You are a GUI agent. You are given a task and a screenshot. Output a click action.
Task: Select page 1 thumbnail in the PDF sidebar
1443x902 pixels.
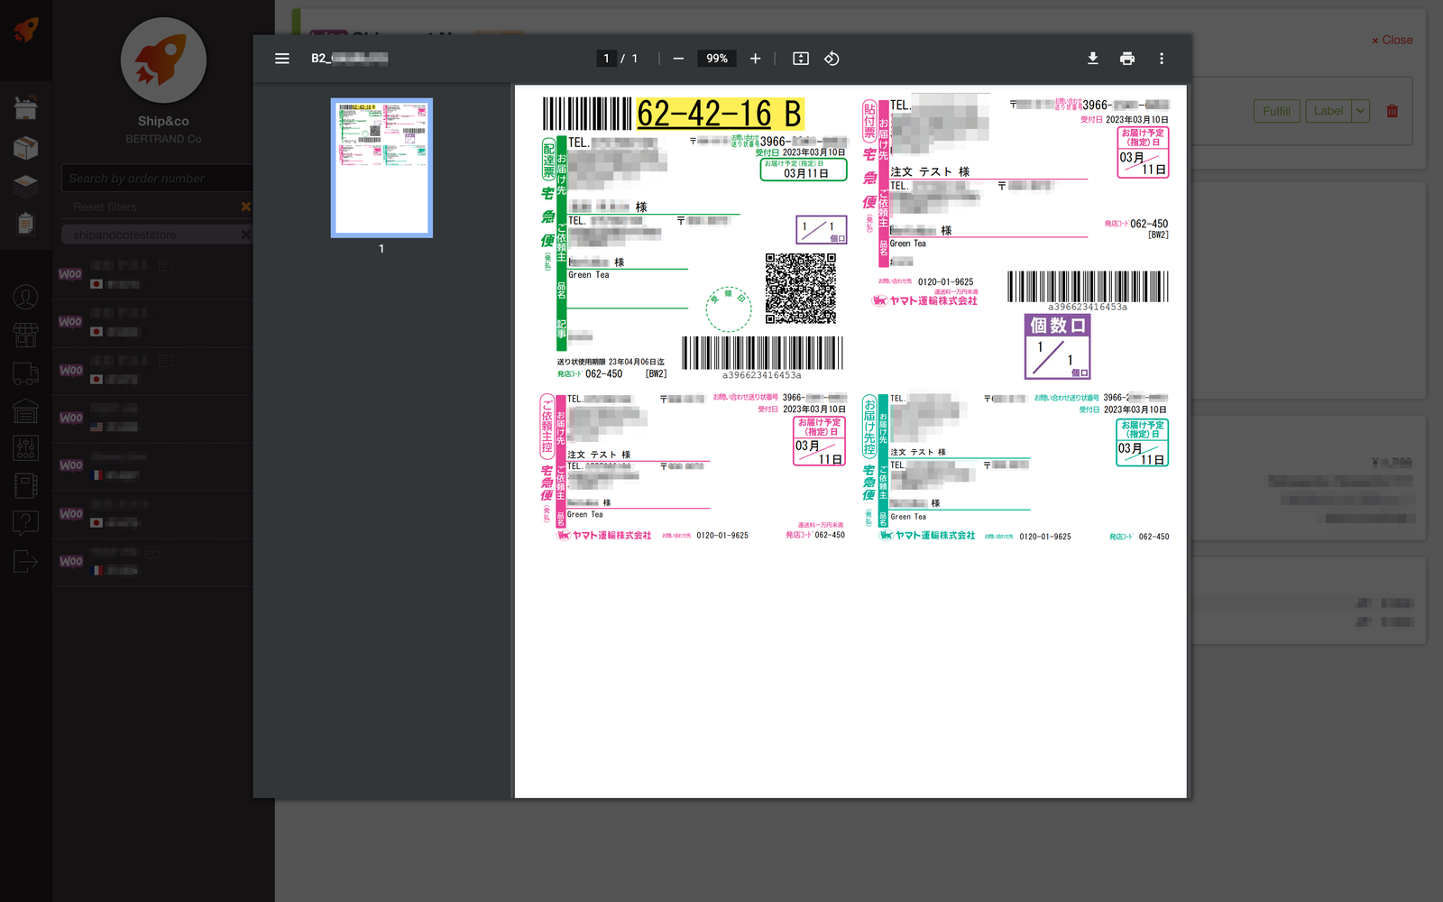(x=381, y=168)
